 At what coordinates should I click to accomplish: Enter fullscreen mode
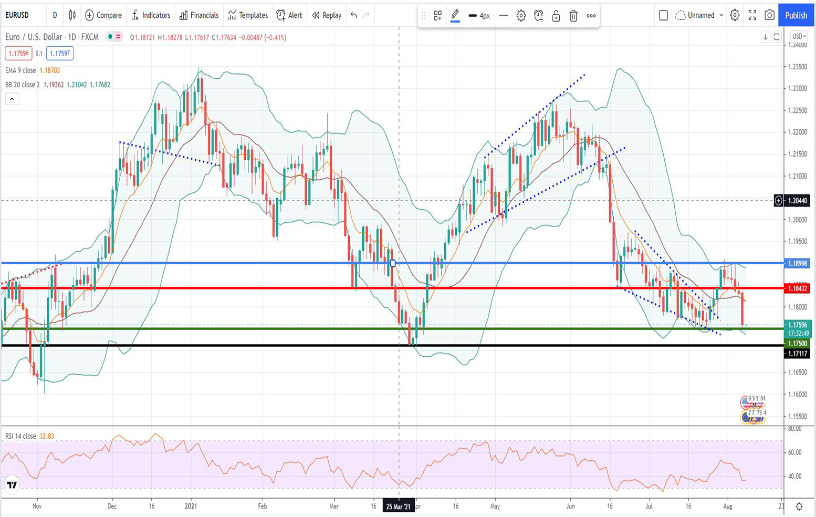click(752, 15)
